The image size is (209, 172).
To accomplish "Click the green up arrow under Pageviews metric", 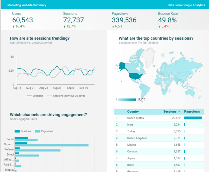I will tap(113, 27).
